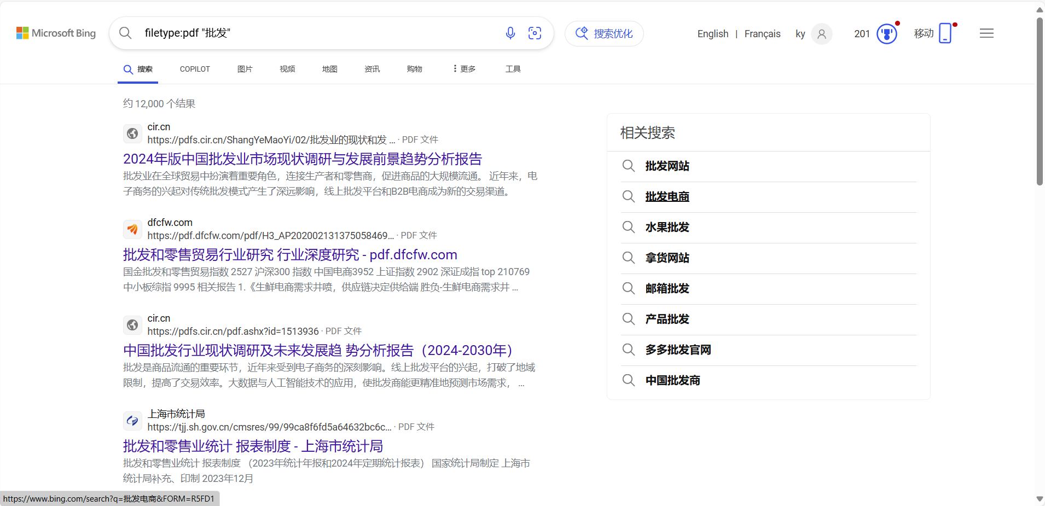The image size is (1045, 506).
Task: Click the page vertical scrollbar thumb
Action: tap(1040, 101)
